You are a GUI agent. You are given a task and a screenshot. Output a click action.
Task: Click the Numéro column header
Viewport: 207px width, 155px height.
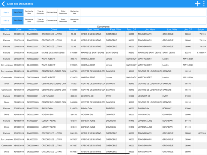[x=33, y=30]
